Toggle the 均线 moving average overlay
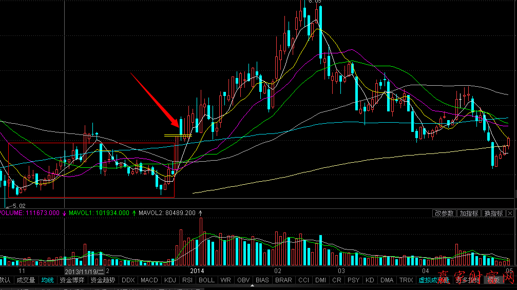Screen dimensions: 517x290 (x=48, y=280)
